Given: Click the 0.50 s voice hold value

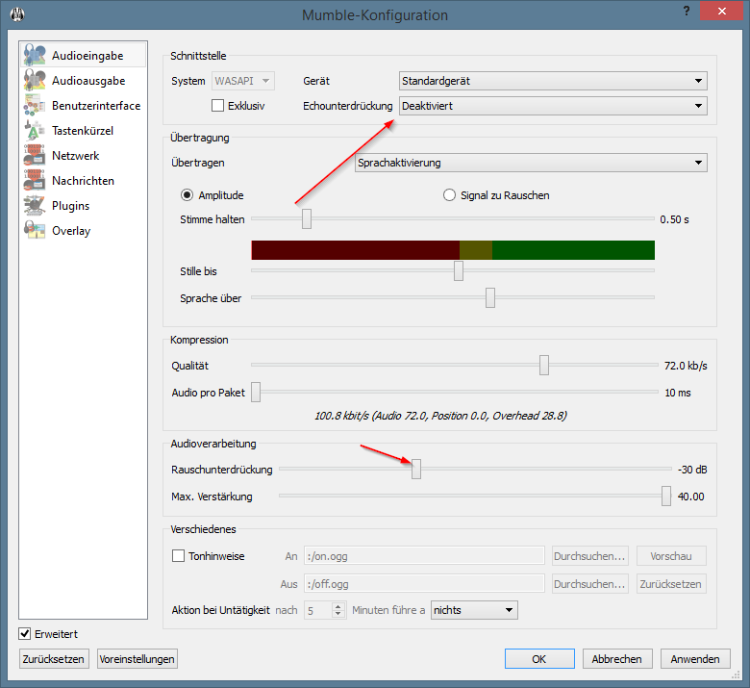Looking at the screenshot, I should pyautogui.click(x=674, y=219).
